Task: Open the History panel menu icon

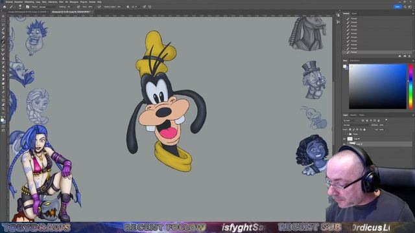Action: (x=412, y=14)
